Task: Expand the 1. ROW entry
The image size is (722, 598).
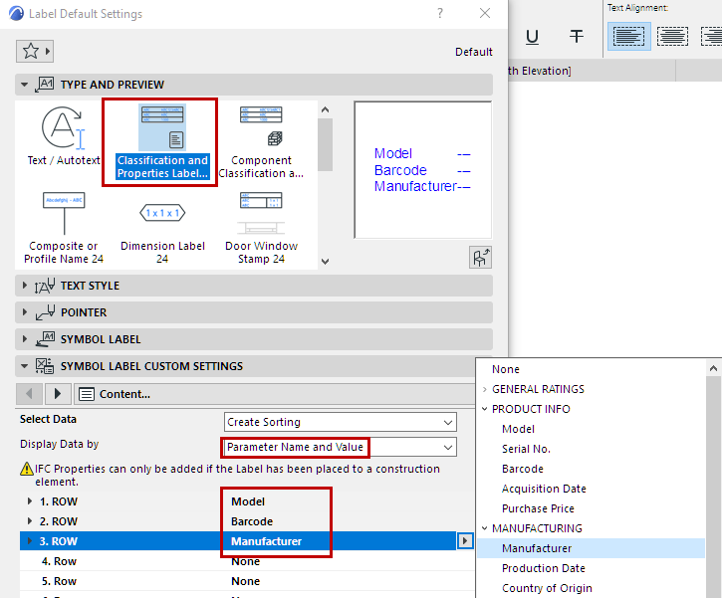Action: pos(30,500)
